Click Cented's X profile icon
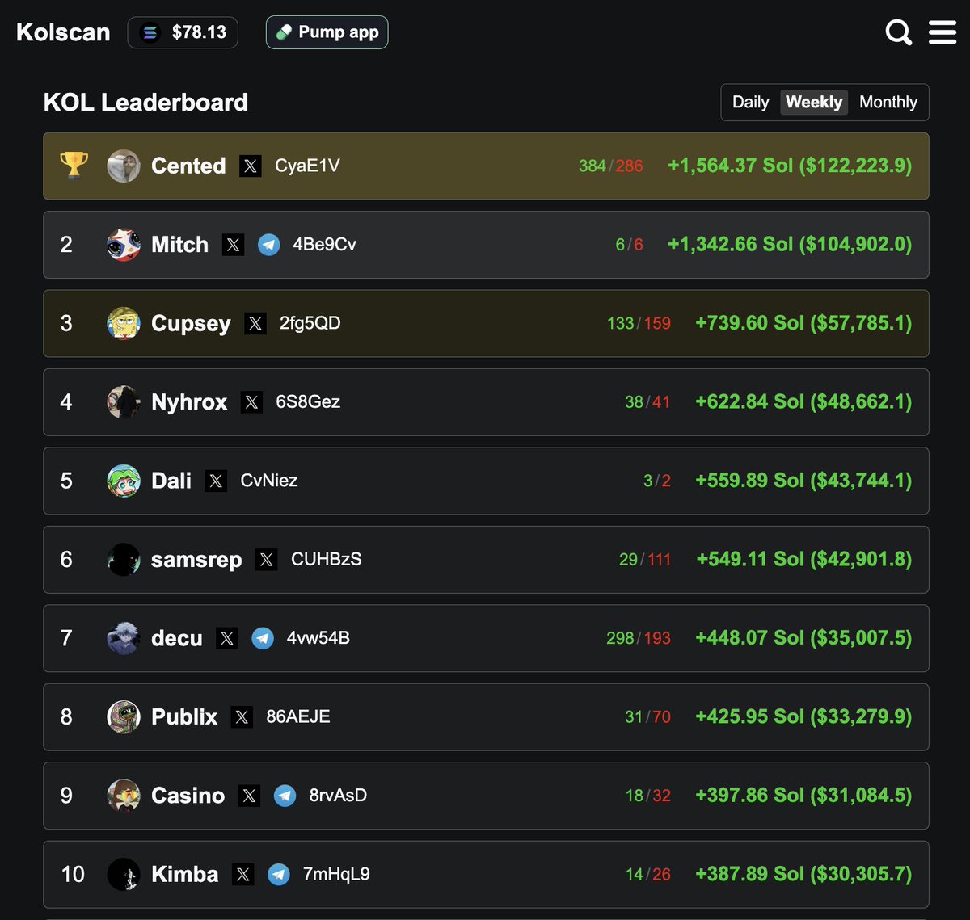This screenshot has width=970, height=920. [x=251, y=166]
